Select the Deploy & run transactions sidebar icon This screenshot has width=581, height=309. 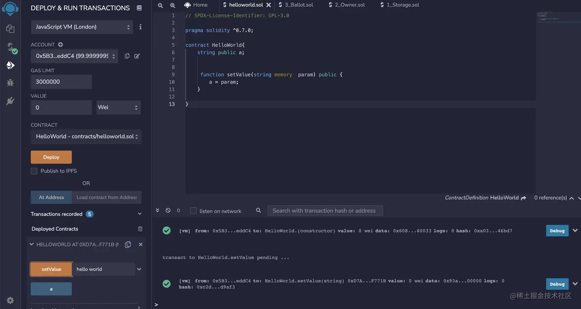(10, 65)
